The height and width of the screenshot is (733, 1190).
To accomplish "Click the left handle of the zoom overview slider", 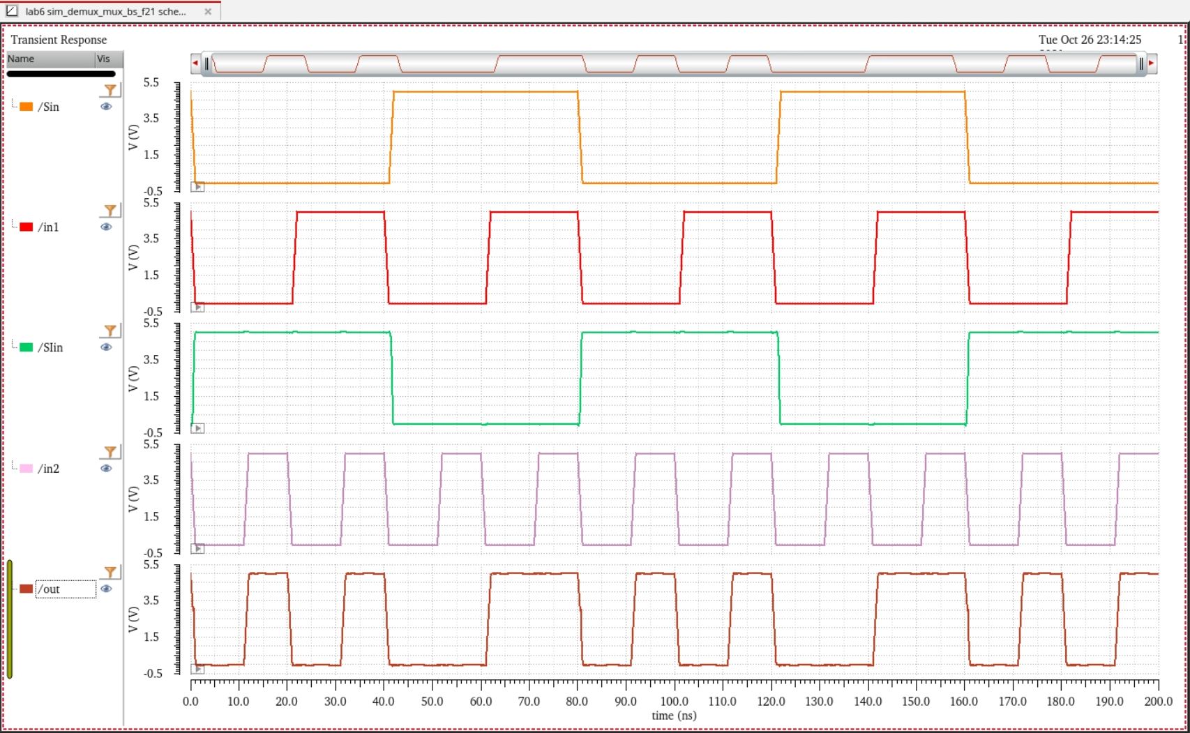I will tap(206, 63).
